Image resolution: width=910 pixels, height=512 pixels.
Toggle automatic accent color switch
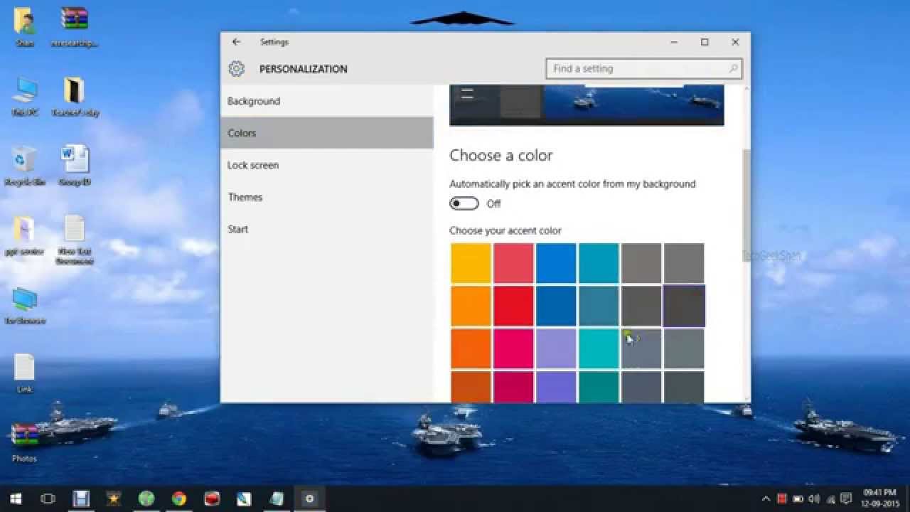coord(464,203)
